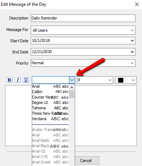
Task: Collapse the font name dropdown arrow
Action: pyautogui.click(x=72, y=80)
